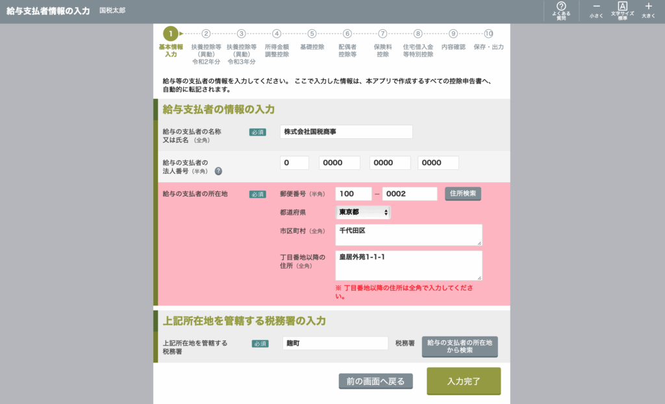Click 給与の支払者の所在地から検索 button
The height and width of the screenshot is (404, 665).
point(460,346)
